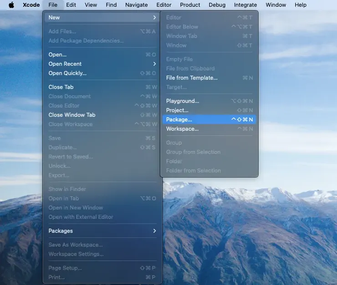Click File from Clipboard submenu item
This screenshot has width=337, height=285.
[x=209, y=69]
